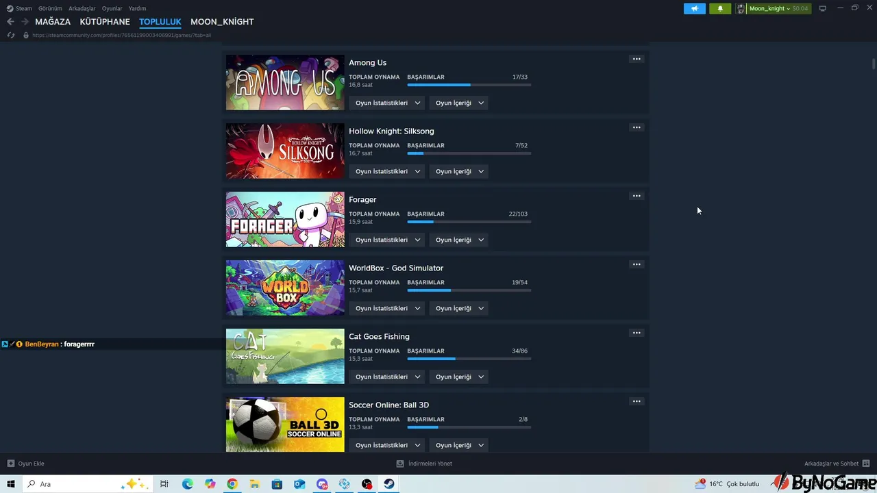Screen dimensions: 877x493
Task: Expand Oyun İstatistikleri for Forager
Action: (x=387, y=240)
